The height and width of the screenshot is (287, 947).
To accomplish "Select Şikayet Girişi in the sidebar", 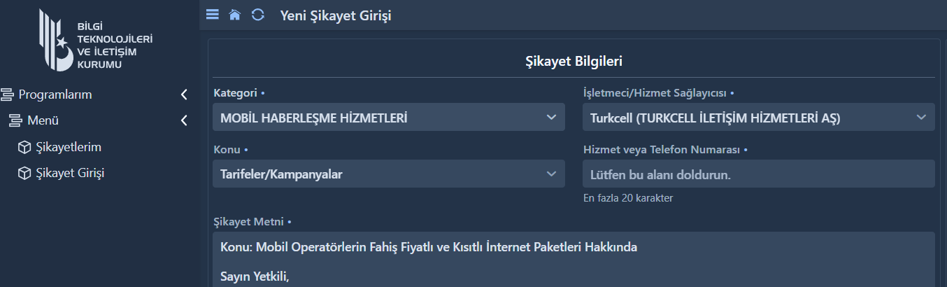I will tap(70, 173).
